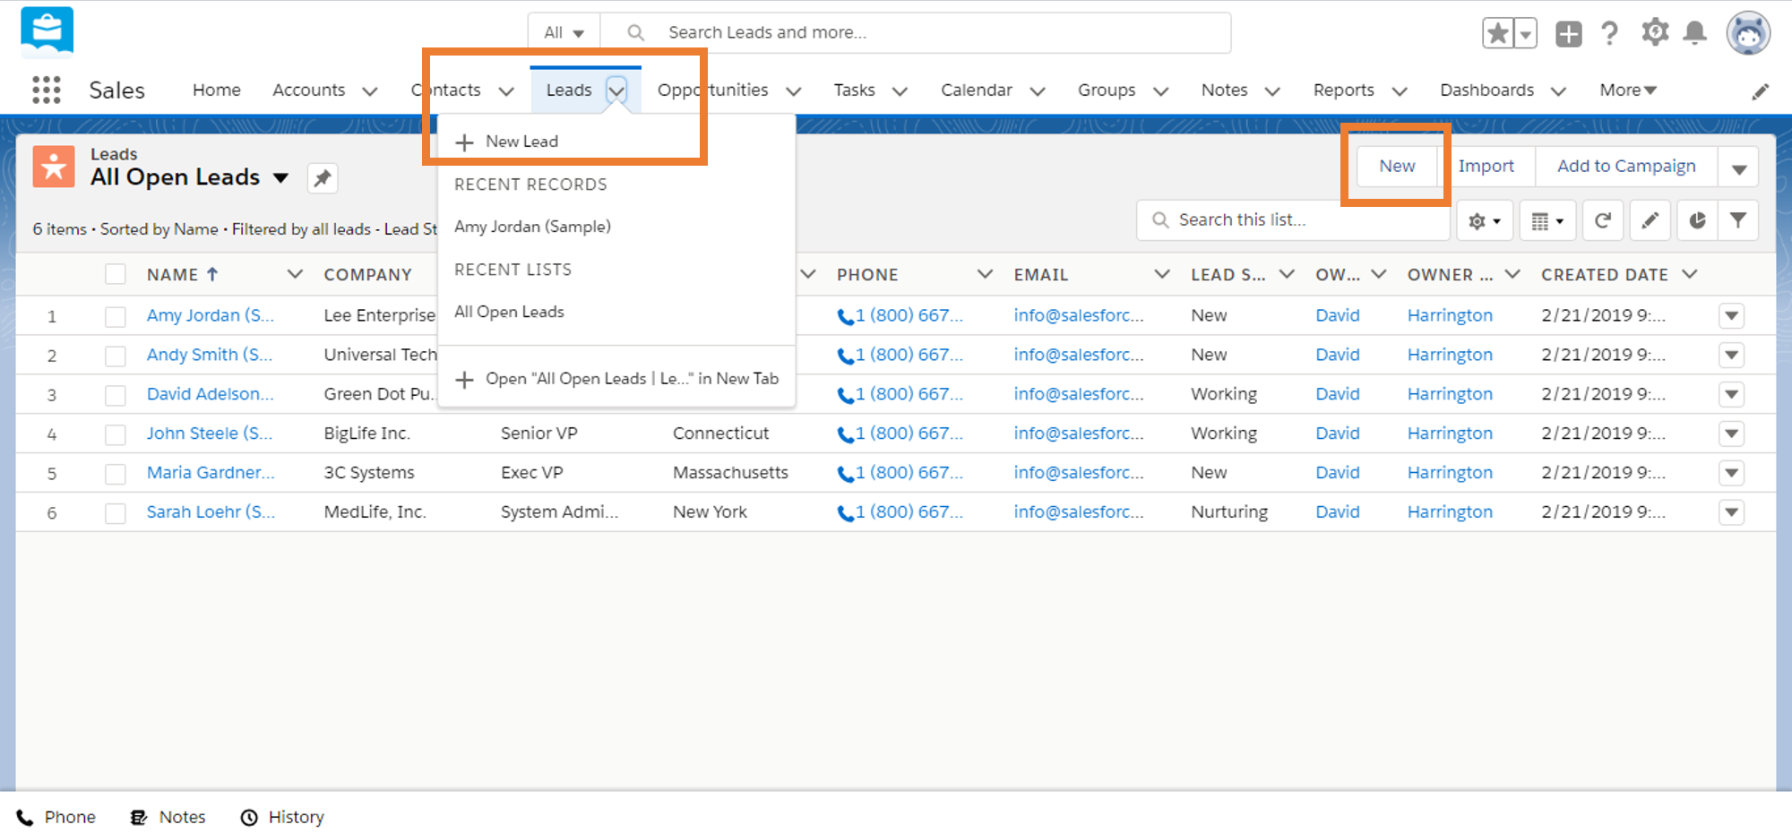Open List View Controls gear
The height and width of the screenshot is (833, 1792).
click(x=1485, y=220)
